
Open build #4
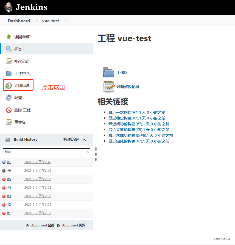[x=9, y=188]
